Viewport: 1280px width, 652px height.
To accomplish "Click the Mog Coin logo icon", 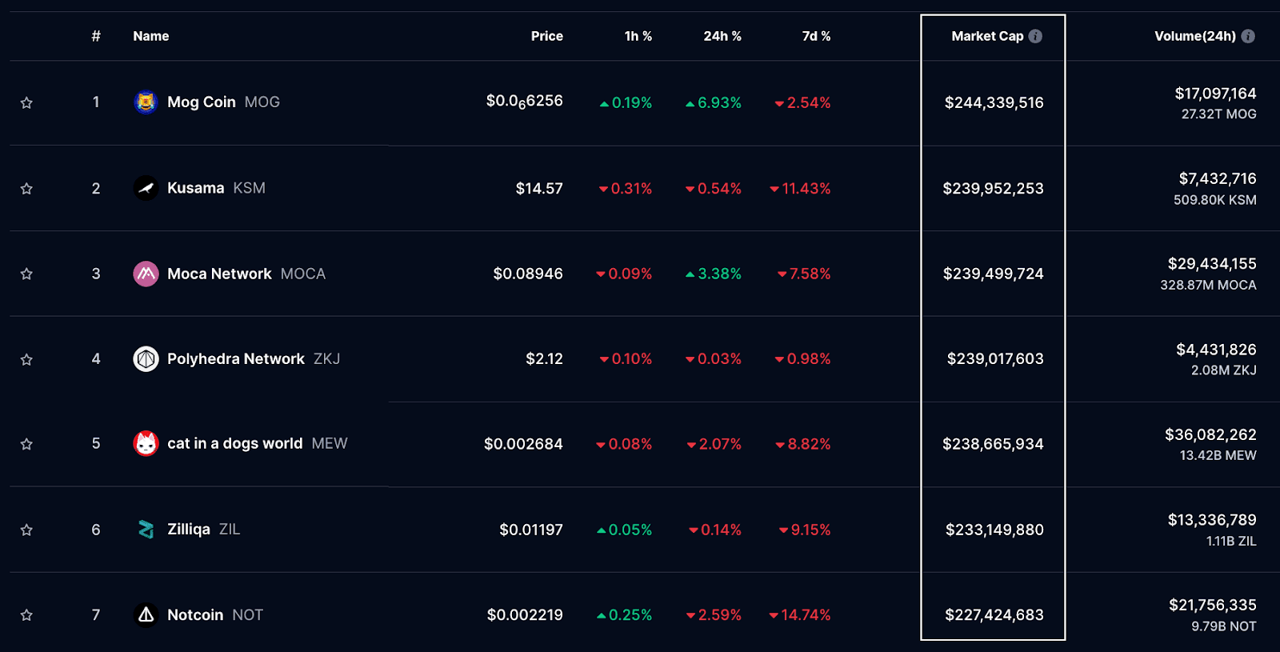I will tap(146, 102).
